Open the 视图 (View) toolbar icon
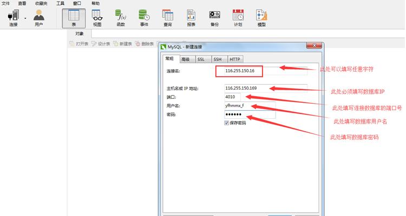 97,18
